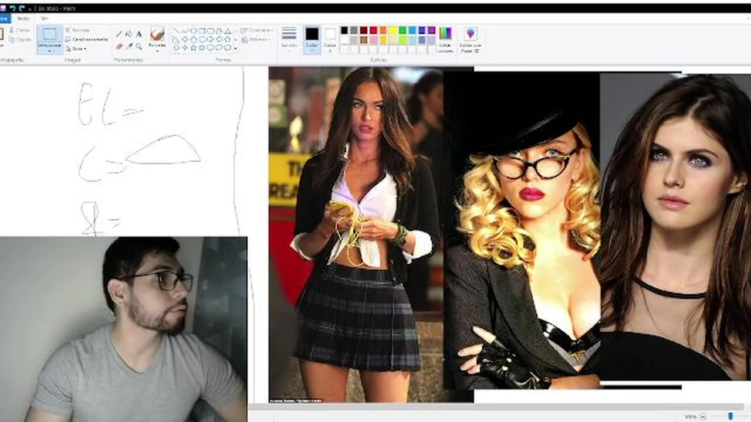Pick the black color swatch
This screenshot has width=751, height=422.
[344, 30]
